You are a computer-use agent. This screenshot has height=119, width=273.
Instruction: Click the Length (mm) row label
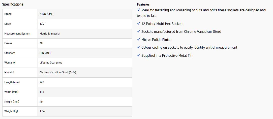coord(12,82)
